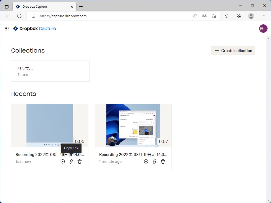This screenshot has height=203, width=271.
Task: Click the Create collection button
Action: tap(233, 50)
